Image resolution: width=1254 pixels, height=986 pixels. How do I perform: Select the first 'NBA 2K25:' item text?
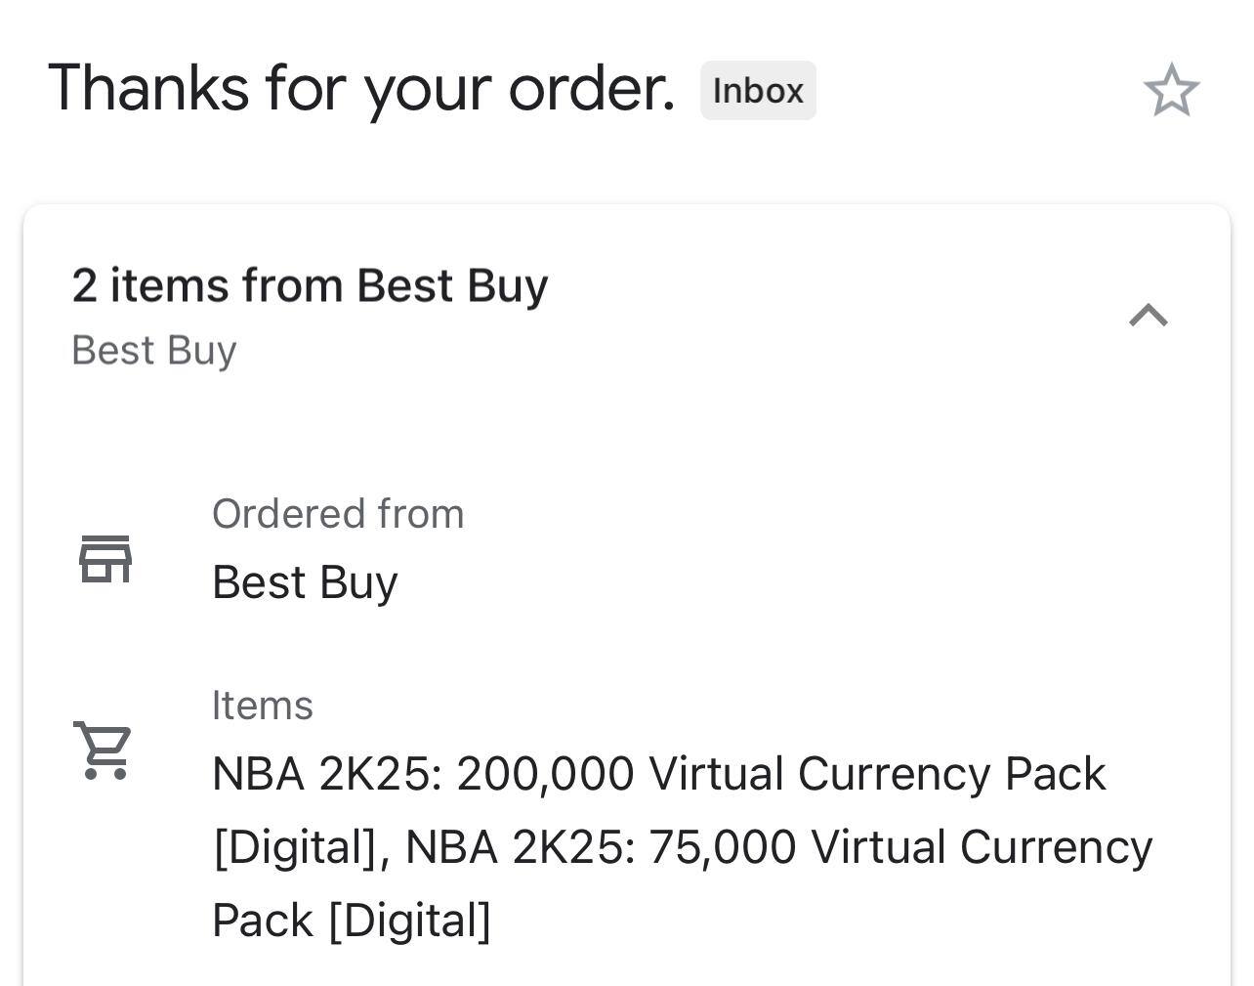click(327, 774)
